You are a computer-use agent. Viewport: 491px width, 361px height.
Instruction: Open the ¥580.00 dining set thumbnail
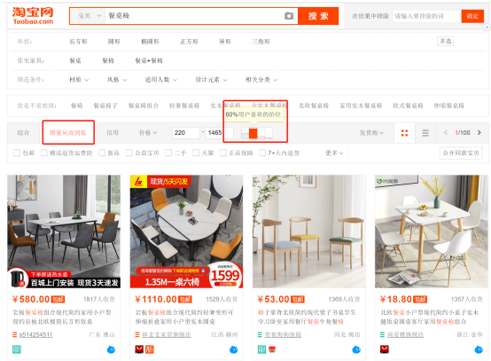coord(64,232)
